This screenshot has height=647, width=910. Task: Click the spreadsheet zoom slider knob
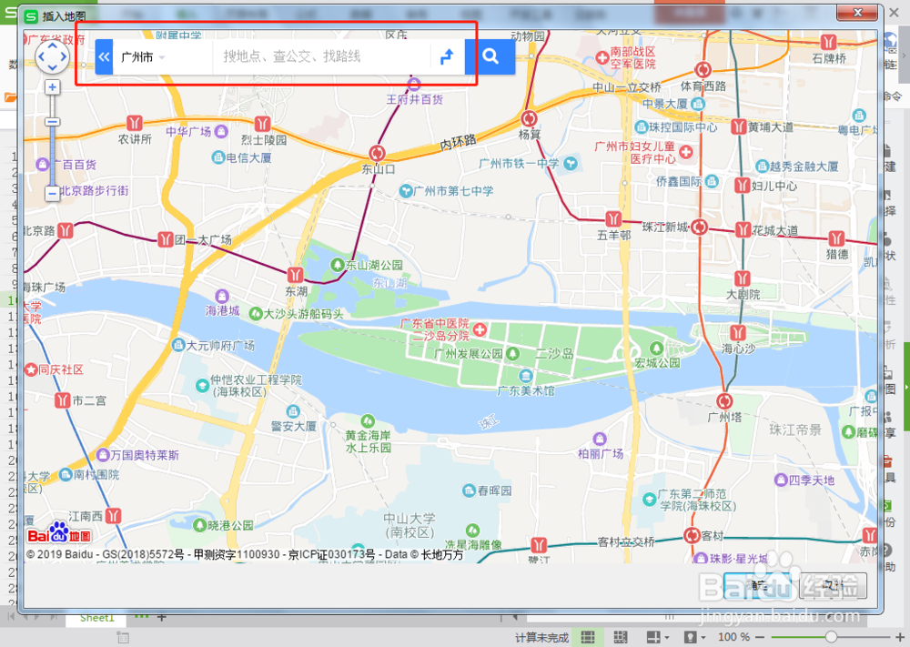point(831,637)
